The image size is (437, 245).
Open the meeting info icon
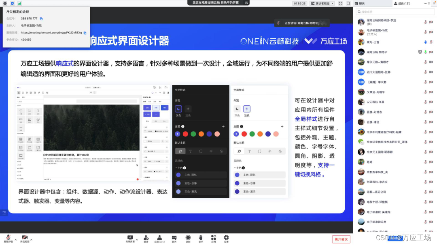[5, 3]
